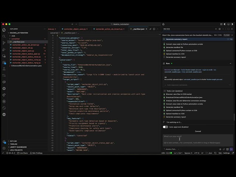Image resolution: width=236 pixels, height=177 pixels.
Task: Open IBM Bob panel settings gear
Action: (x=220, y=29)
